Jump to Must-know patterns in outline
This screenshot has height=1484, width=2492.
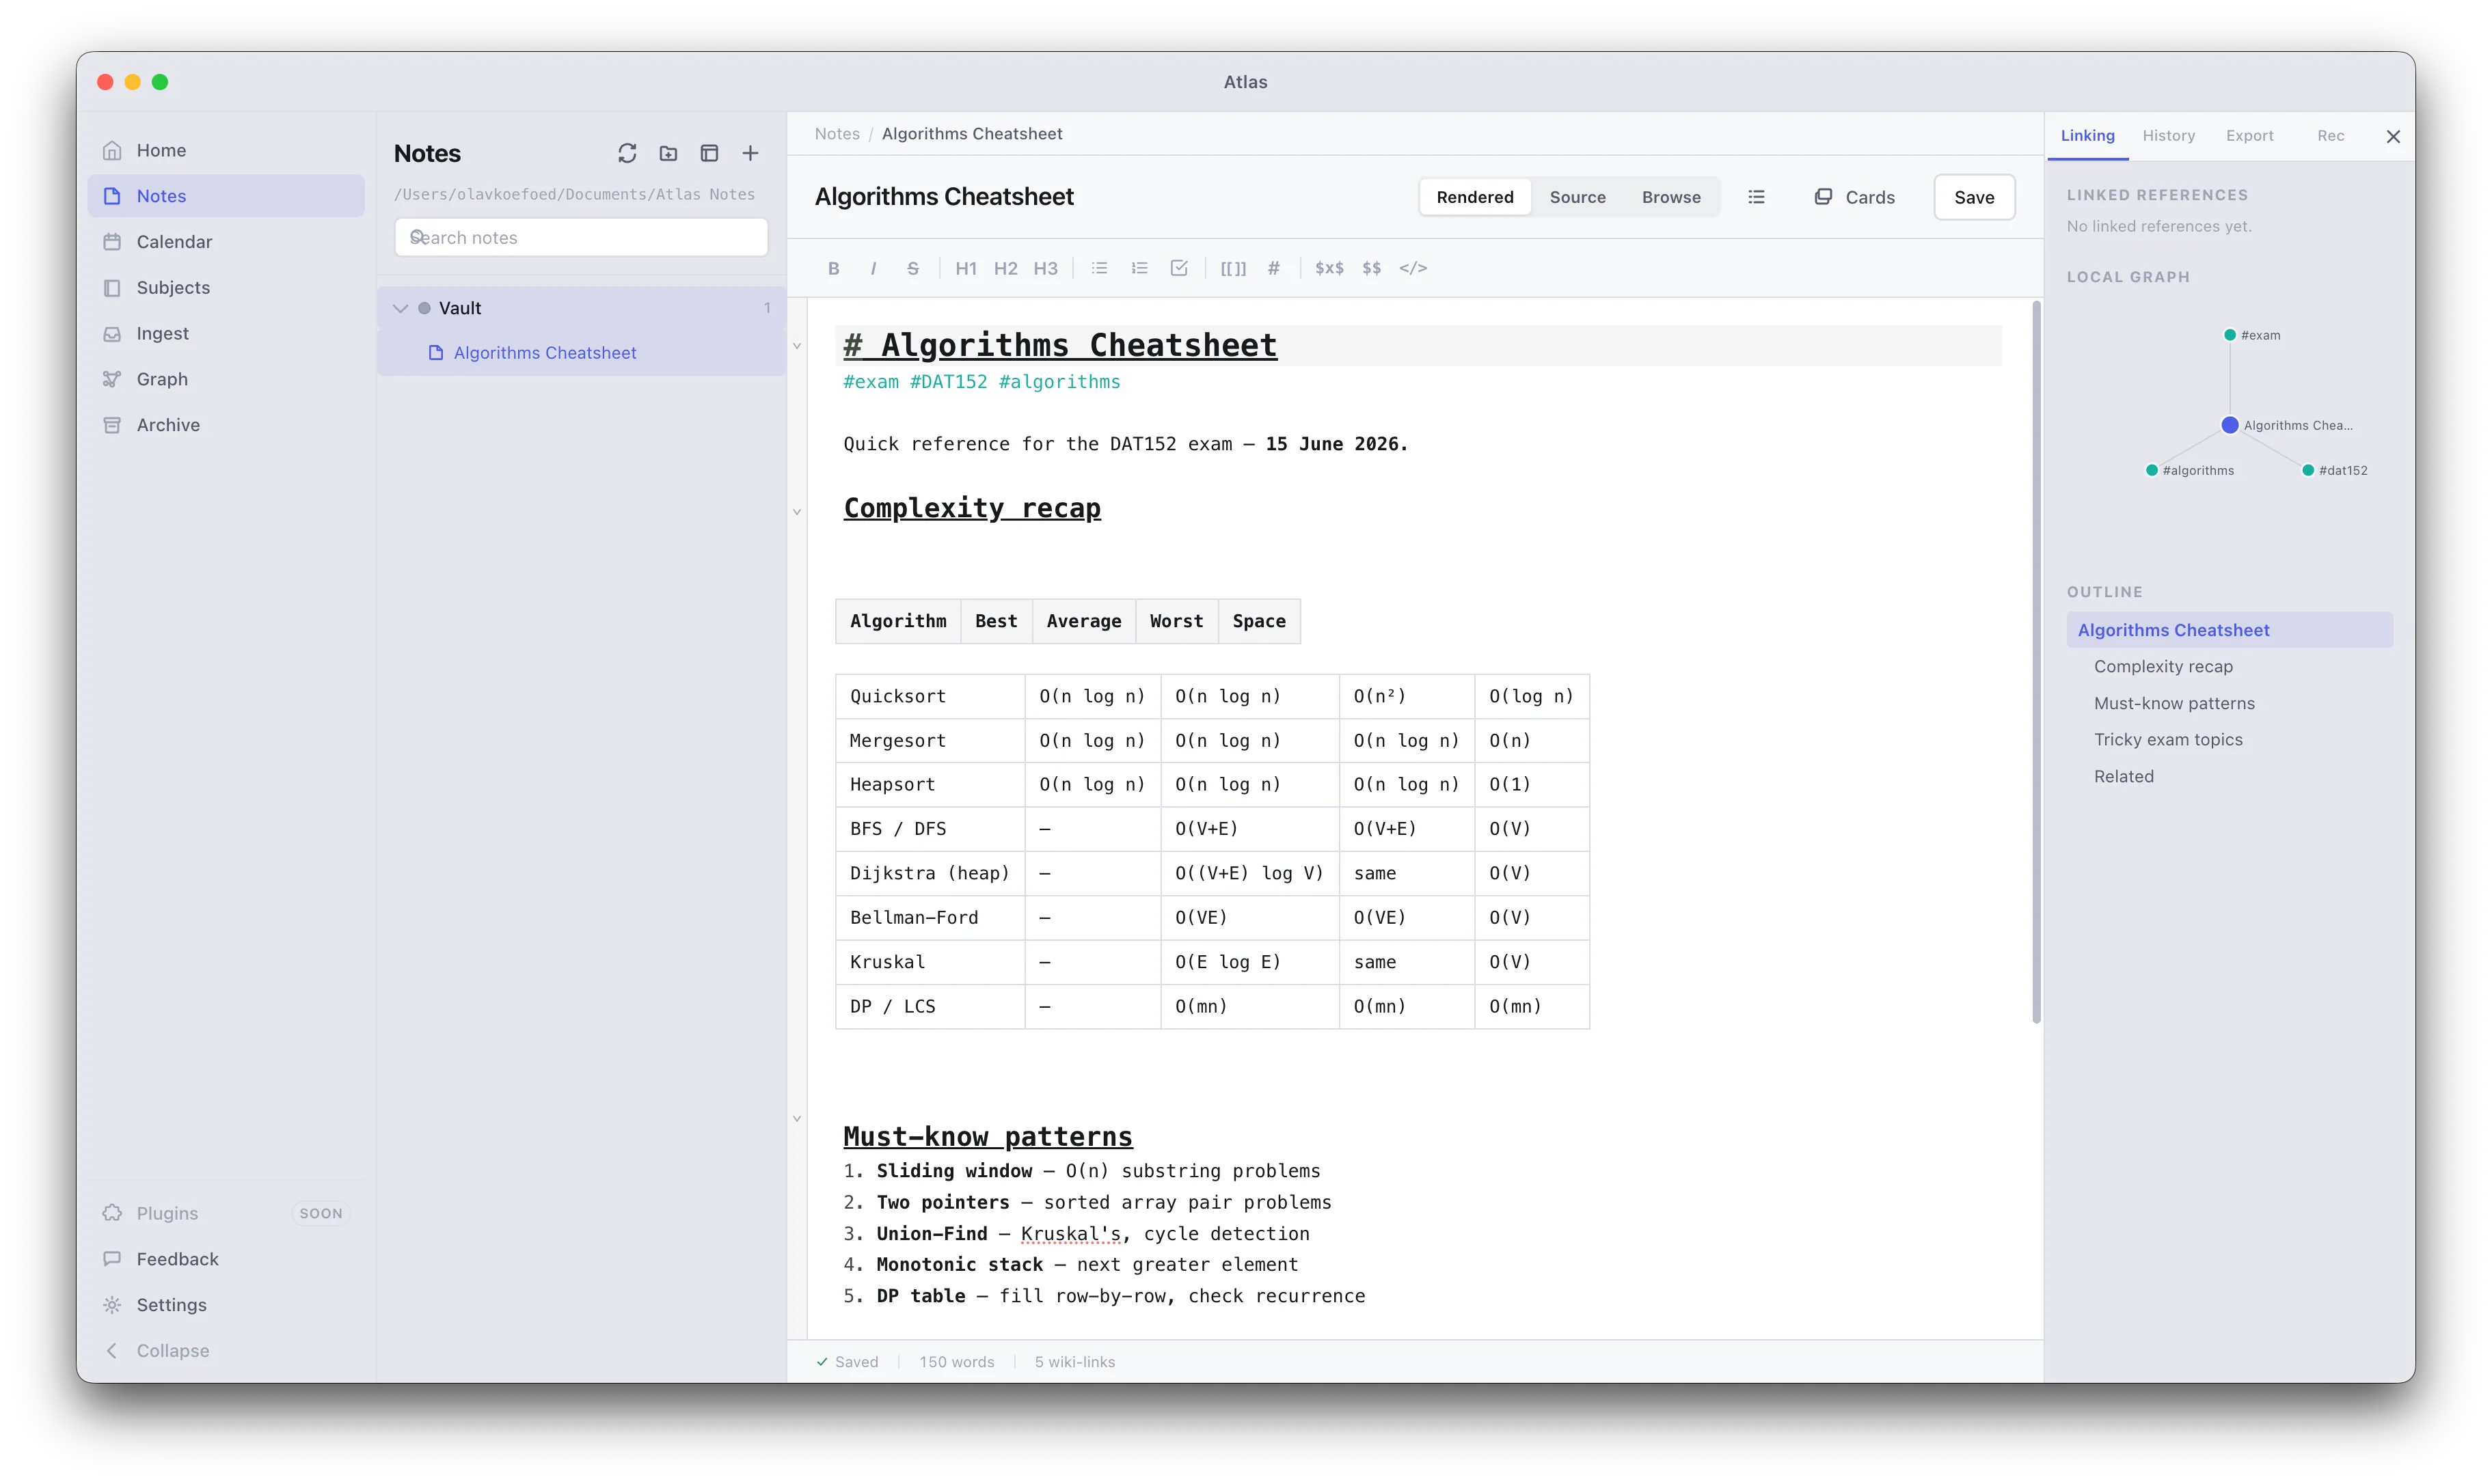point(2229,703)
